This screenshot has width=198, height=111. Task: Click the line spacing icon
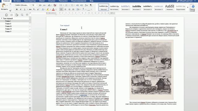click(78, 9)
